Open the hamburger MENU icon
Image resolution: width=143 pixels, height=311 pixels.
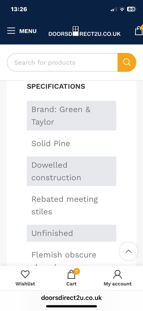[x=11, y=31]
